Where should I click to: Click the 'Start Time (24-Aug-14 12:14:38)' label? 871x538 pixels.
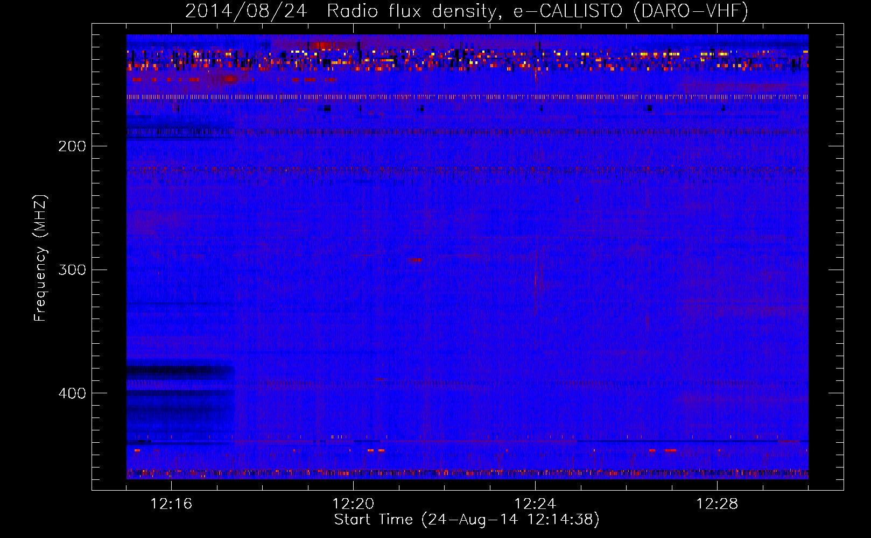coord(467,520)
